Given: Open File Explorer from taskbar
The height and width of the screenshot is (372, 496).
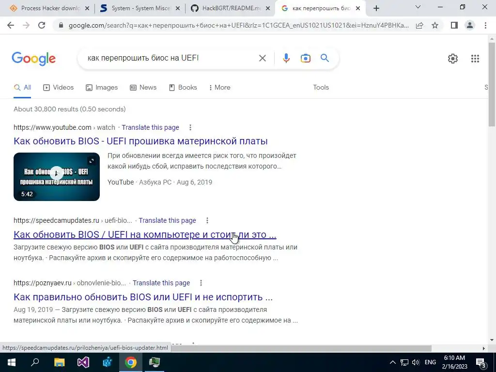Looking at the screenshot, I should [x=59, y=362].
